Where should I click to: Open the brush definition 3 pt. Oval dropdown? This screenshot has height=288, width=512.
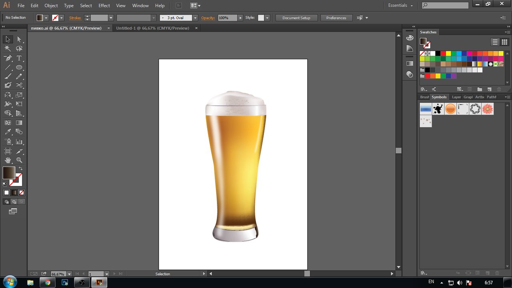click(x=195, y=18)
